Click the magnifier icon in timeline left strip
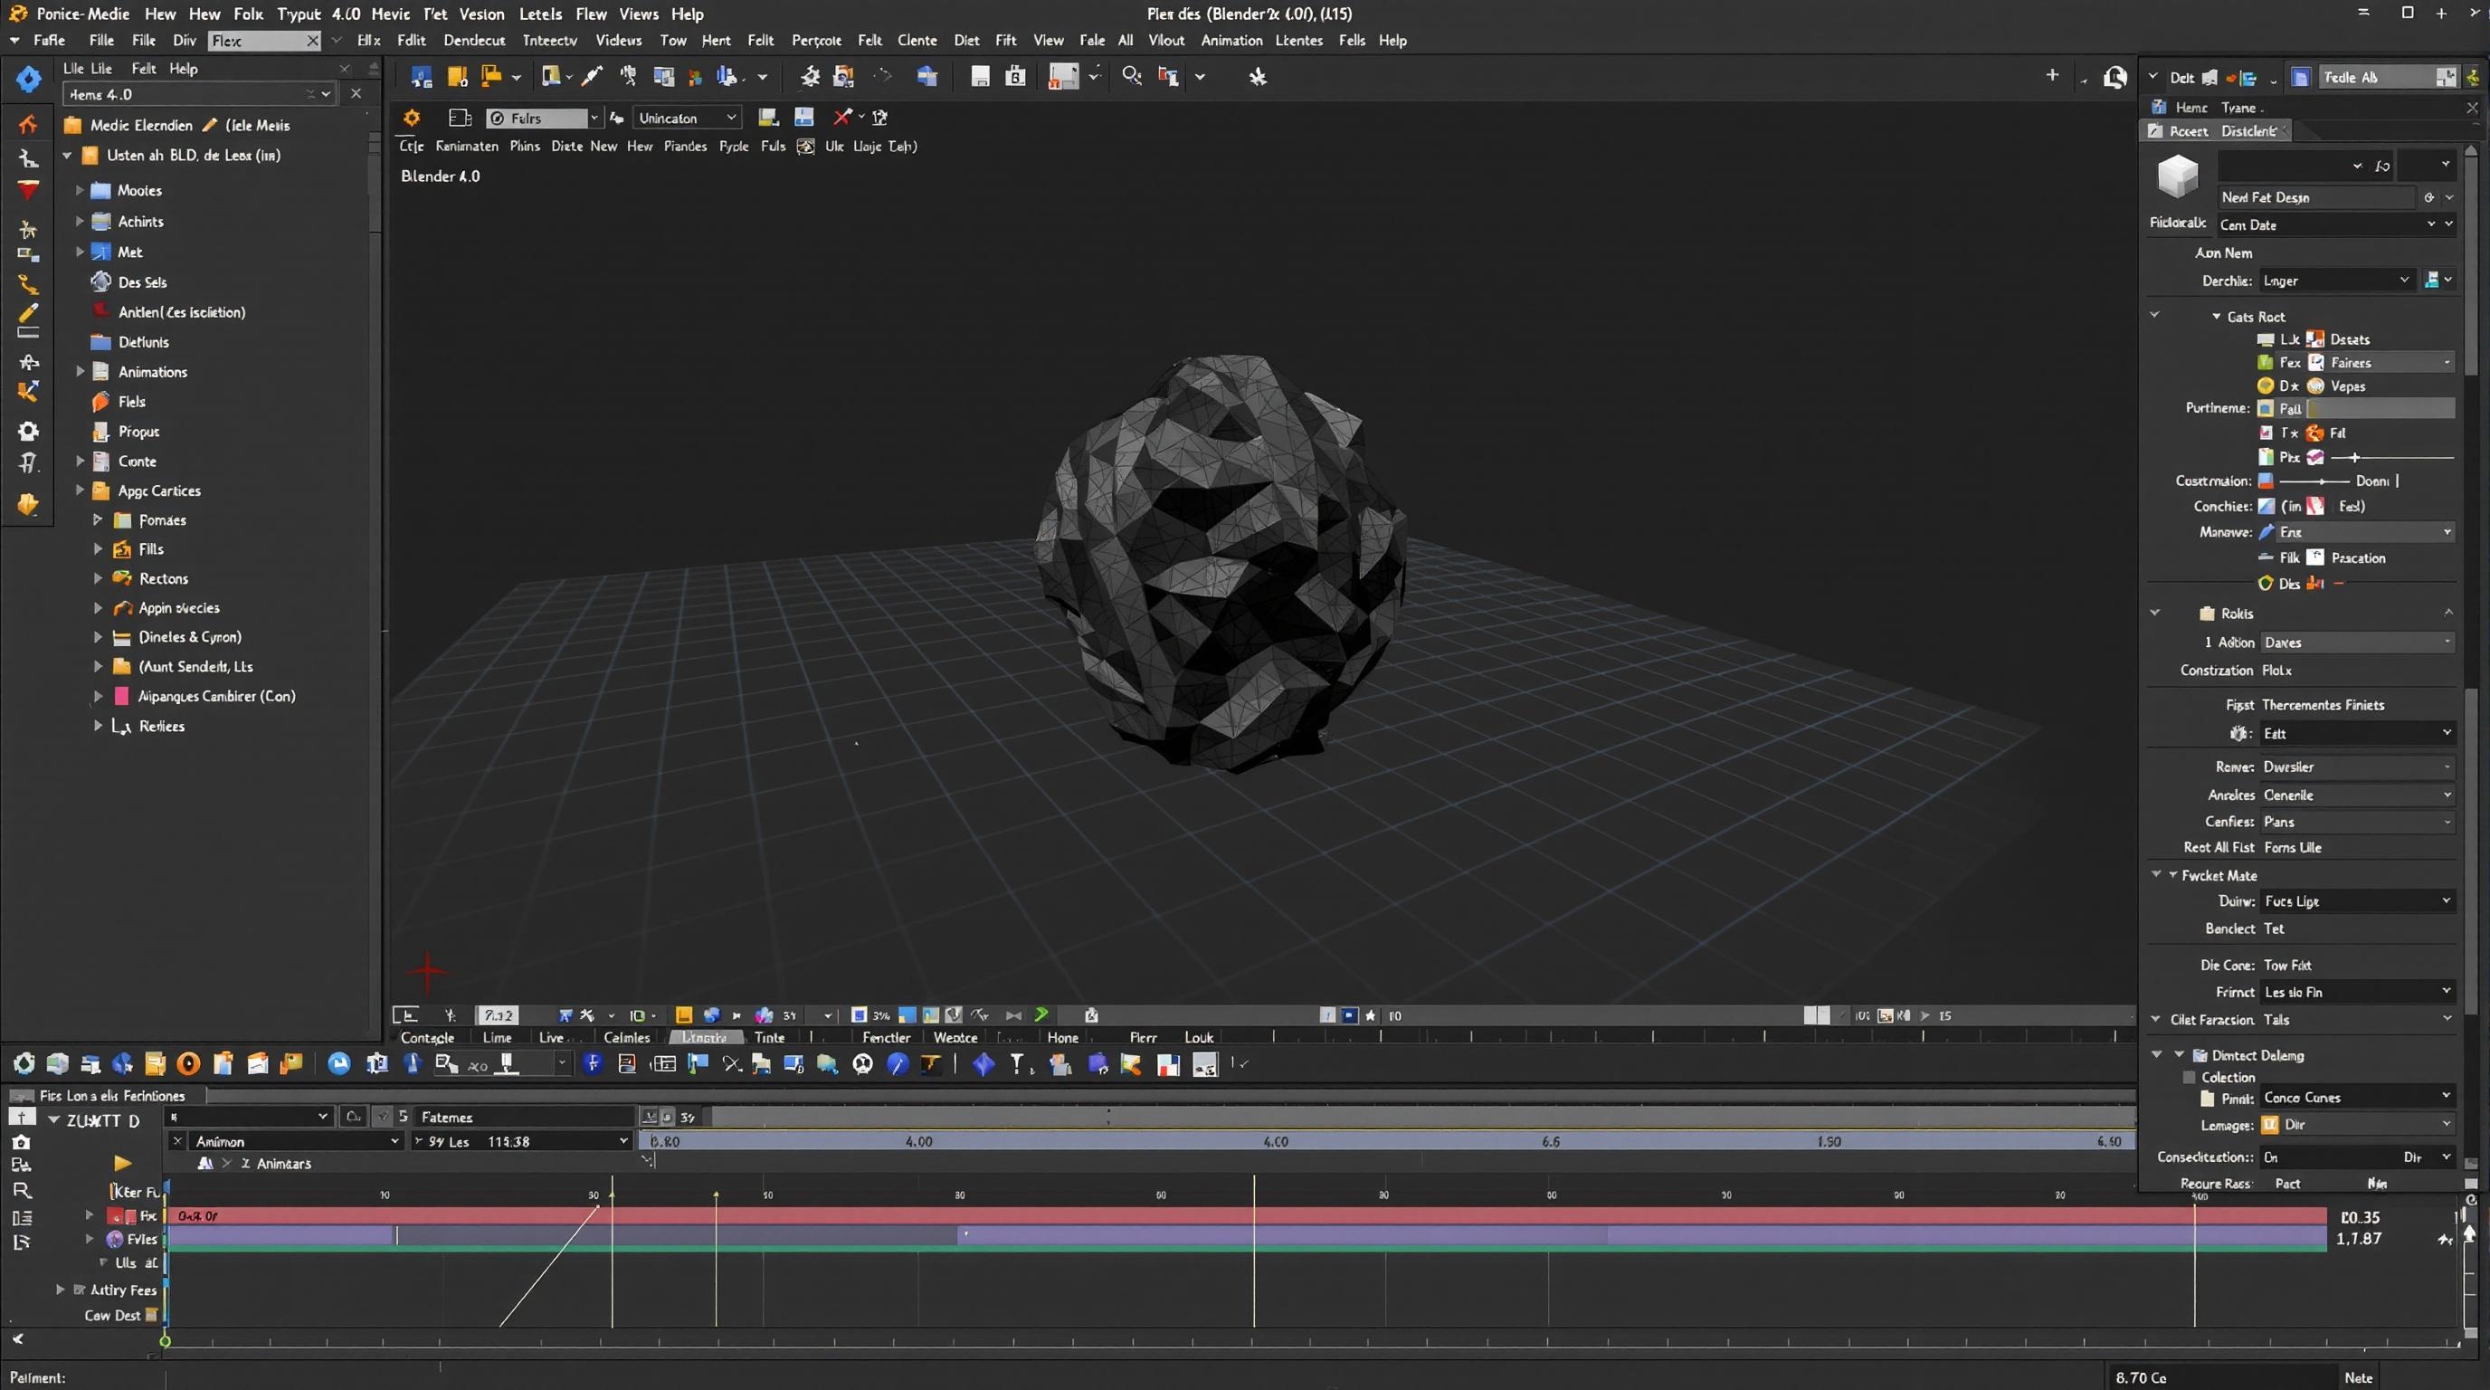 (x=22, y=1191)
